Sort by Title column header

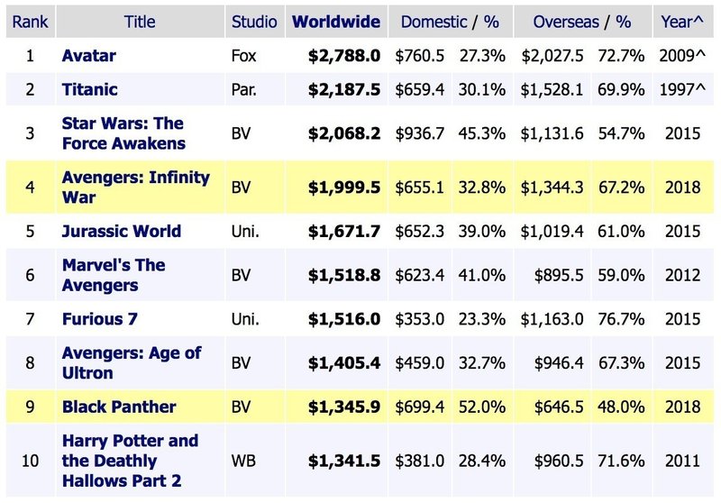pos(140,22)
